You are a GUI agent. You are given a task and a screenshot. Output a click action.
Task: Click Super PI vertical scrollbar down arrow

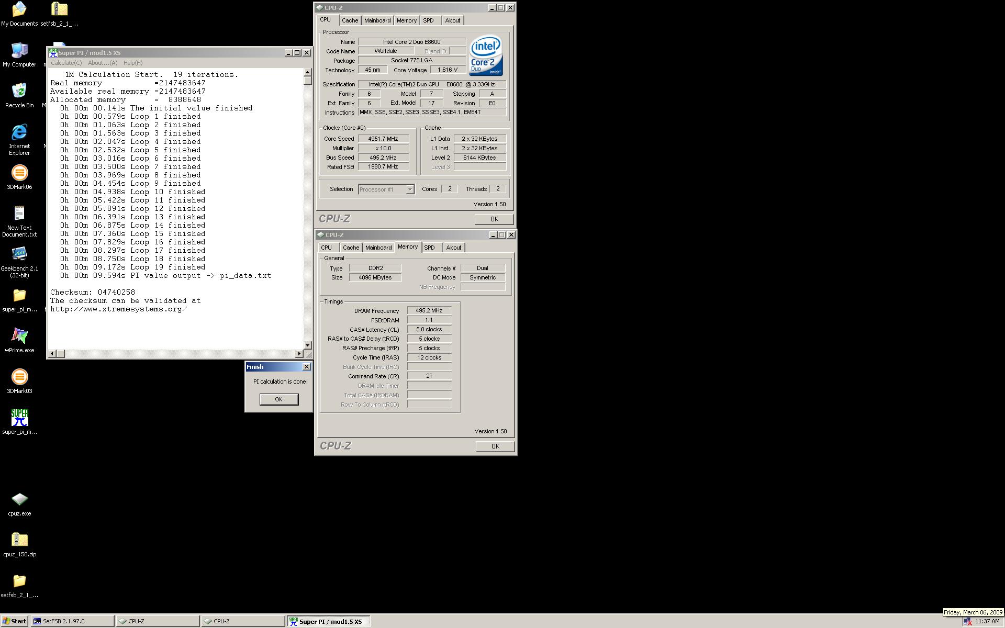[308, 345]
